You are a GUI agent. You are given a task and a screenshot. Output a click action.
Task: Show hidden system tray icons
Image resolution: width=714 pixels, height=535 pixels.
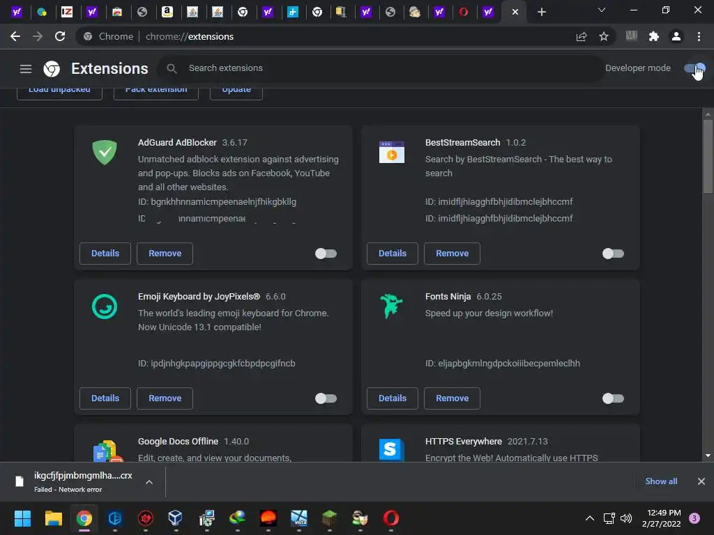coord(590,518)
